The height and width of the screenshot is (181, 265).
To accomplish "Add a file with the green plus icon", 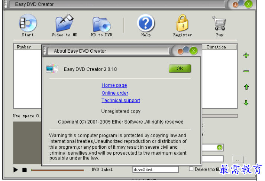I will click(246, 55).
